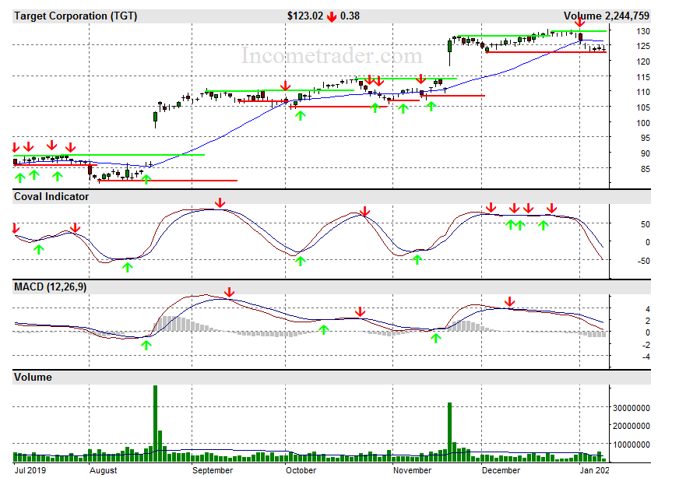Click the Volume 2,244,759 header readout
The height and width of the screenshot is (478, 679).
(607, 16)
